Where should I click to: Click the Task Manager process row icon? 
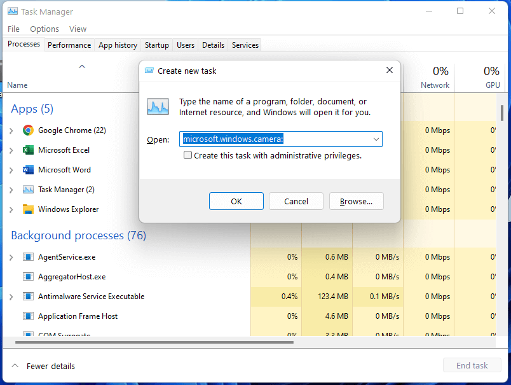click(x=28, y=190)
